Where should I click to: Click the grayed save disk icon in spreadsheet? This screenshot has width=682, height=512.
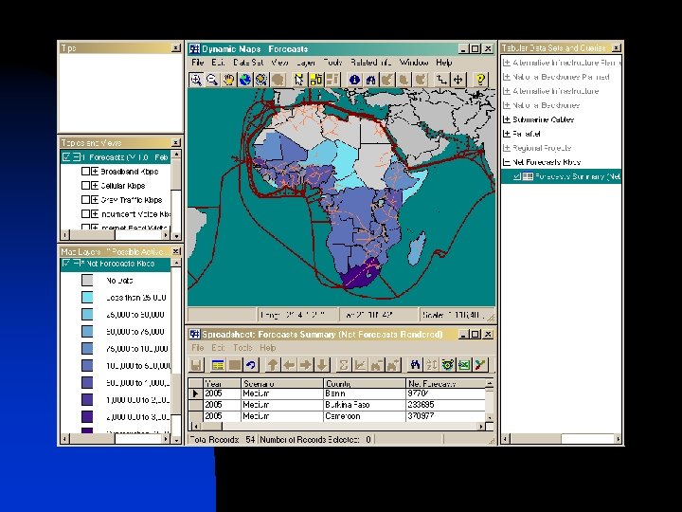(196, 365)
